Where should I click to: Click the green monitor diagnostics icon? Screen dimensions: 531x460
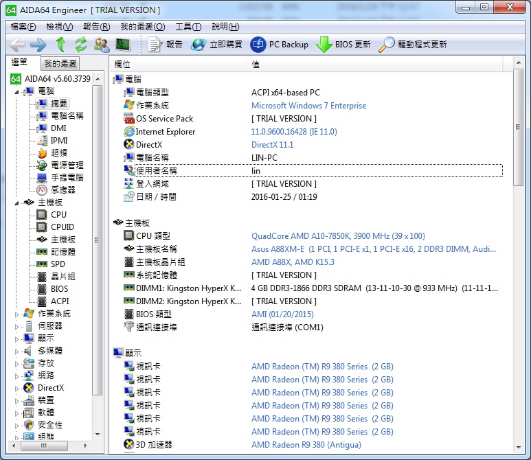(x=122, y=45)
